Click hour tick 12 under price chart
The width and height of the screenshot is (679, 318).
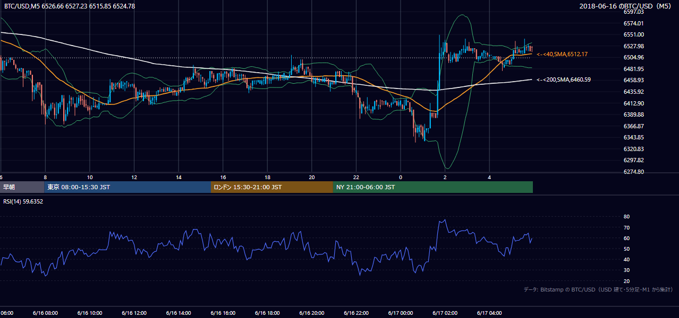click(x=134, y=177)
